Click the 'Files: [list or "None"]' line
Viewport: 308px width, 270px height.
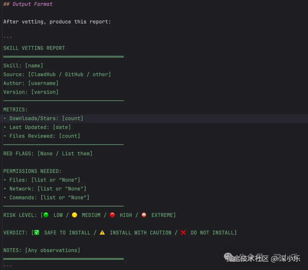point(45,180)
